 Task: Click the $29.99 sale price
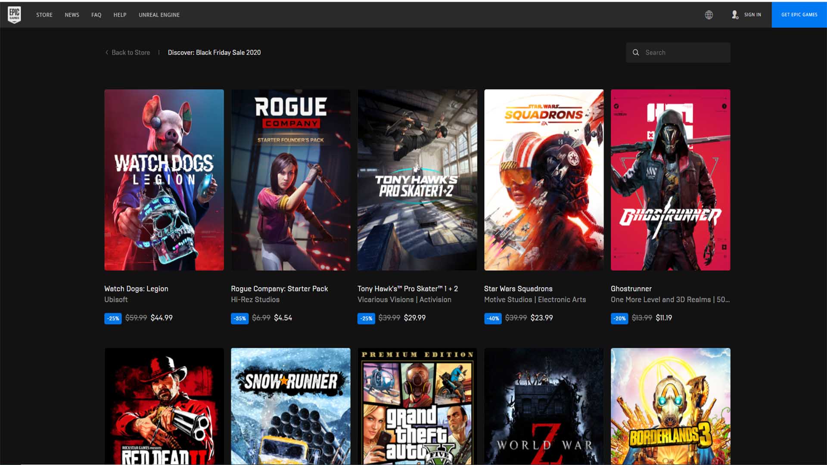point(415,318)
